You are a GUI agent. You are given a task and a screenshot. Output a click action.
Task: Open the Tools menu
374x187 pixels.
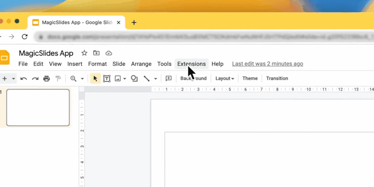[164, 64]
